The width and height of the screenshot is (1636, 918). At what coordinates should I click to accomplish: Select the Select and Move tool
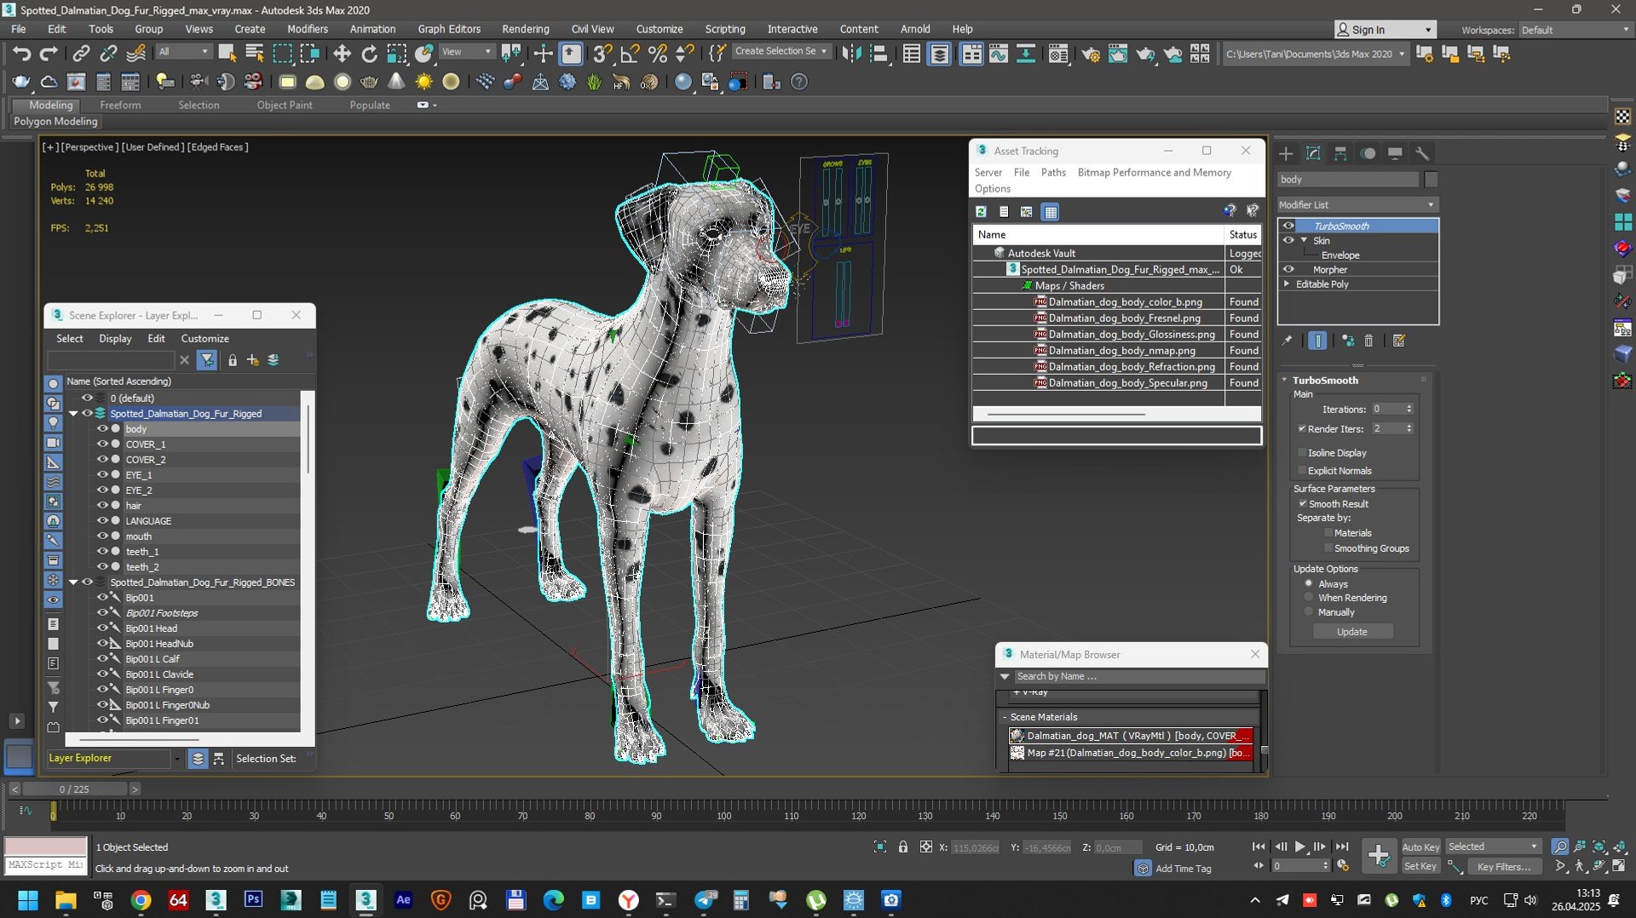point(342,54)
